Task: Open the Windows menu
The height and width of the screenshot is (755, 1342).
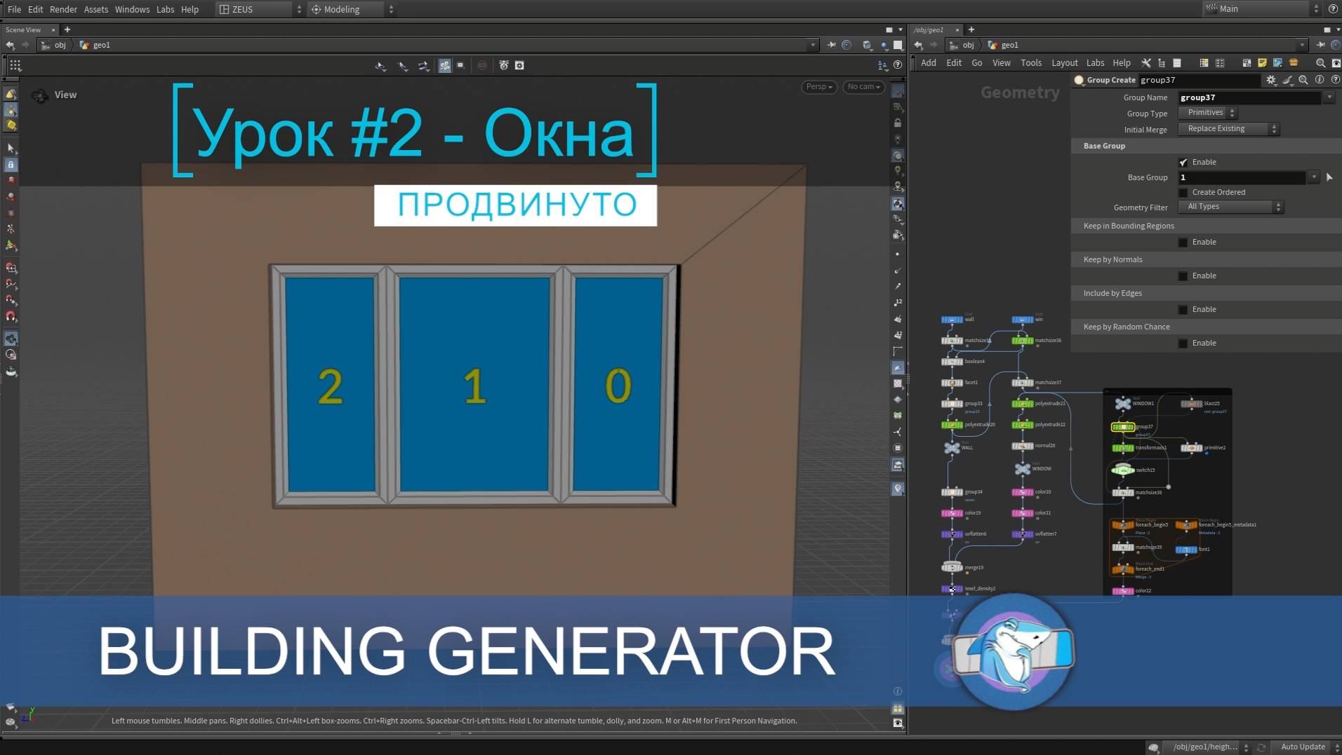Action: pos(132,9)
